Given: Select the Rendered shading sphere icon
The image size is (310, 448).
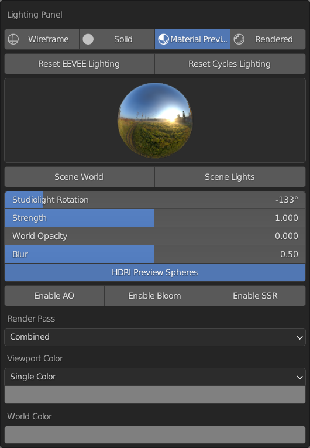Looking at the screenshot, I should pos(239,39).
